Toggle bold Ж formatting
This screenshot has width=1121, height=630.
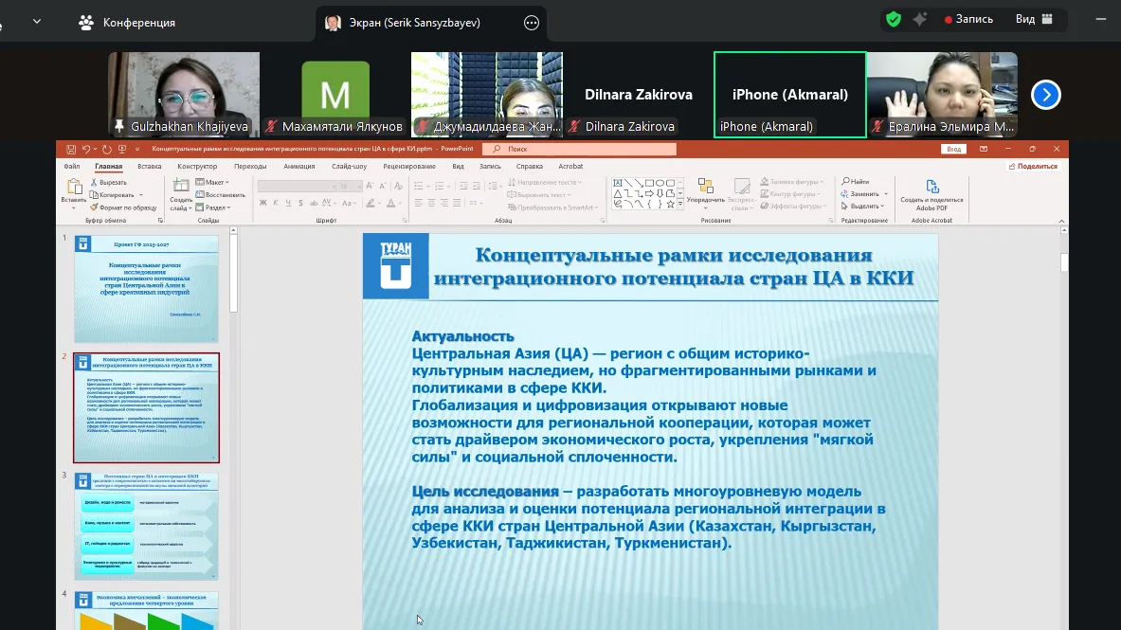(262, 203)
